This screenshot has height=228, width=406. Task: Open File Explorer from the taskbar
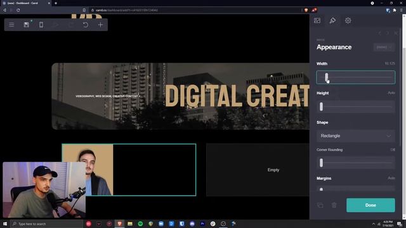tap(130, 224)
